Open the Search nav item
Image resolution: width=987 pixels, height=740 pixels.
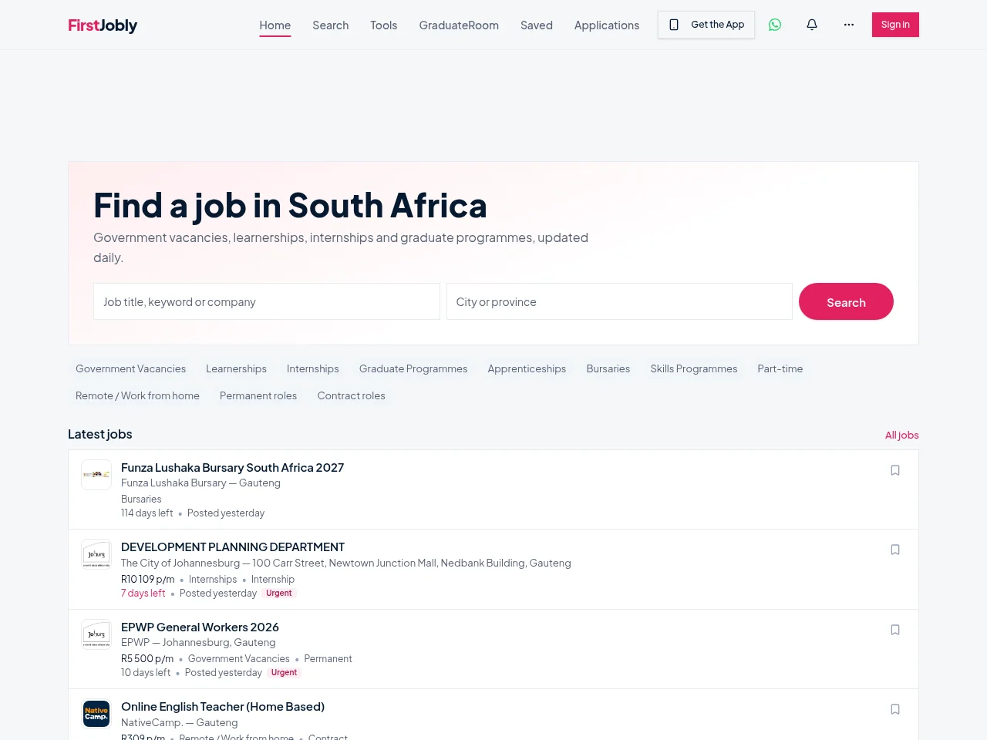[x=331, y=25]
